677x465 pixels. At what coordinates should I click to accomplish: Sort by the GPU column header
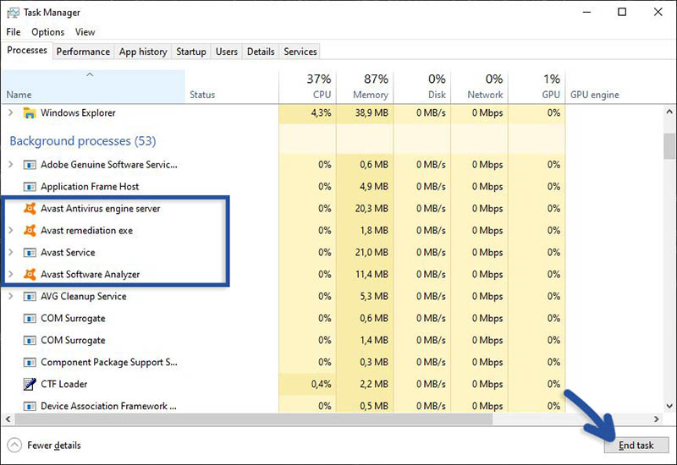tap(537, 86)
